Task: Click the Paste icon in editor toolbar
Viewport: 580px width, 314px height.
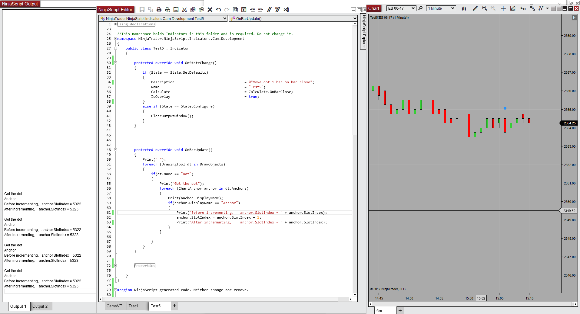Action: [x=201, y=10]
